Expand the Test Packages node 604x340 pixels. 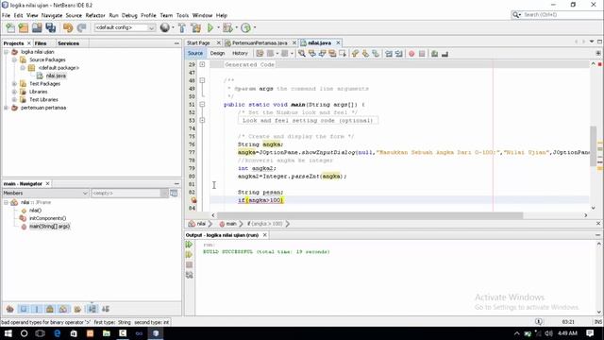pyautogui.click(x=14, y=84)
